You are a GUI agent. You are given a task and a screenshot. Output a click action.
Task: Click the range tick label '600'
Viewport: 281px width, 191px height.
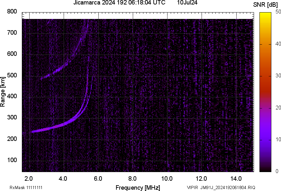click(x=12, y=54)
